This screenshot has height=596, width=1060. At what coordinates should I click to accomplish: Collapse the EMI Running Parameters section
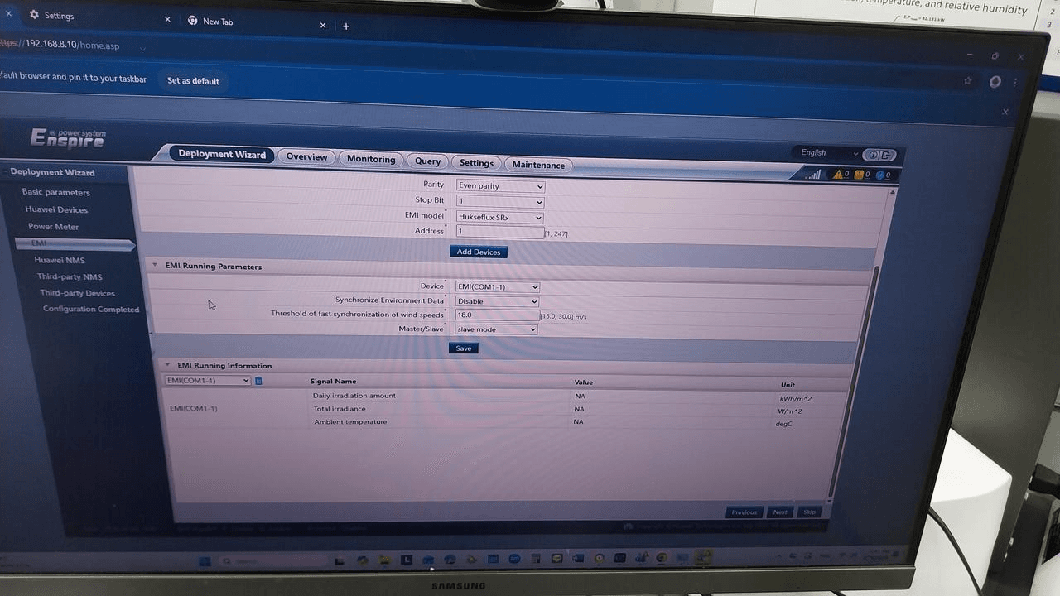[x=154, y=266]
